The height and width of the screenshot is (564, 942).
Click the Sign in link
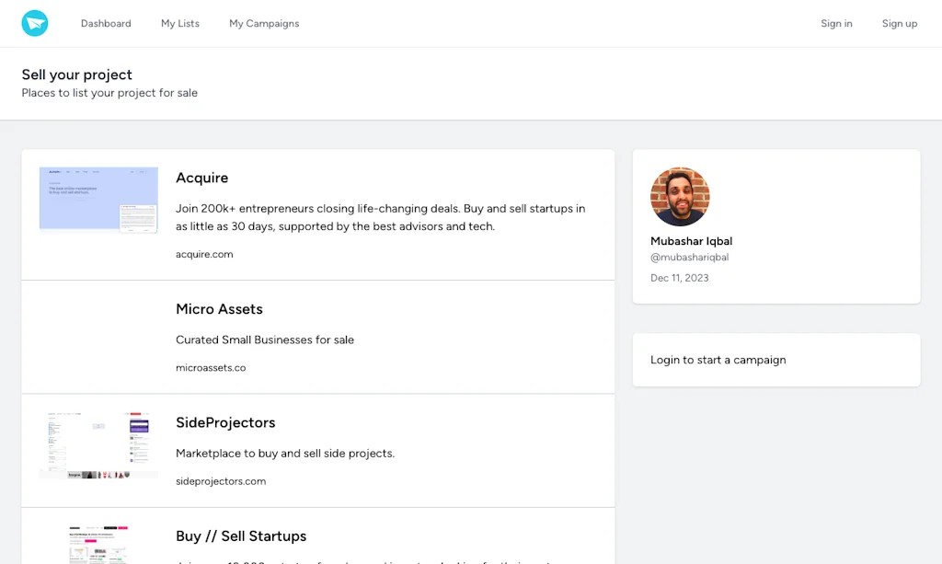point(836,24)
